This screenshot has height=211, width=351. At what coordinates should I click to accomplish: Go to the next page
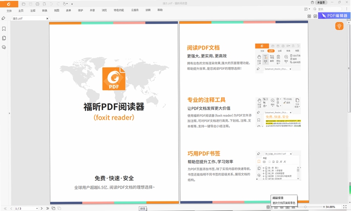point(41,208)
